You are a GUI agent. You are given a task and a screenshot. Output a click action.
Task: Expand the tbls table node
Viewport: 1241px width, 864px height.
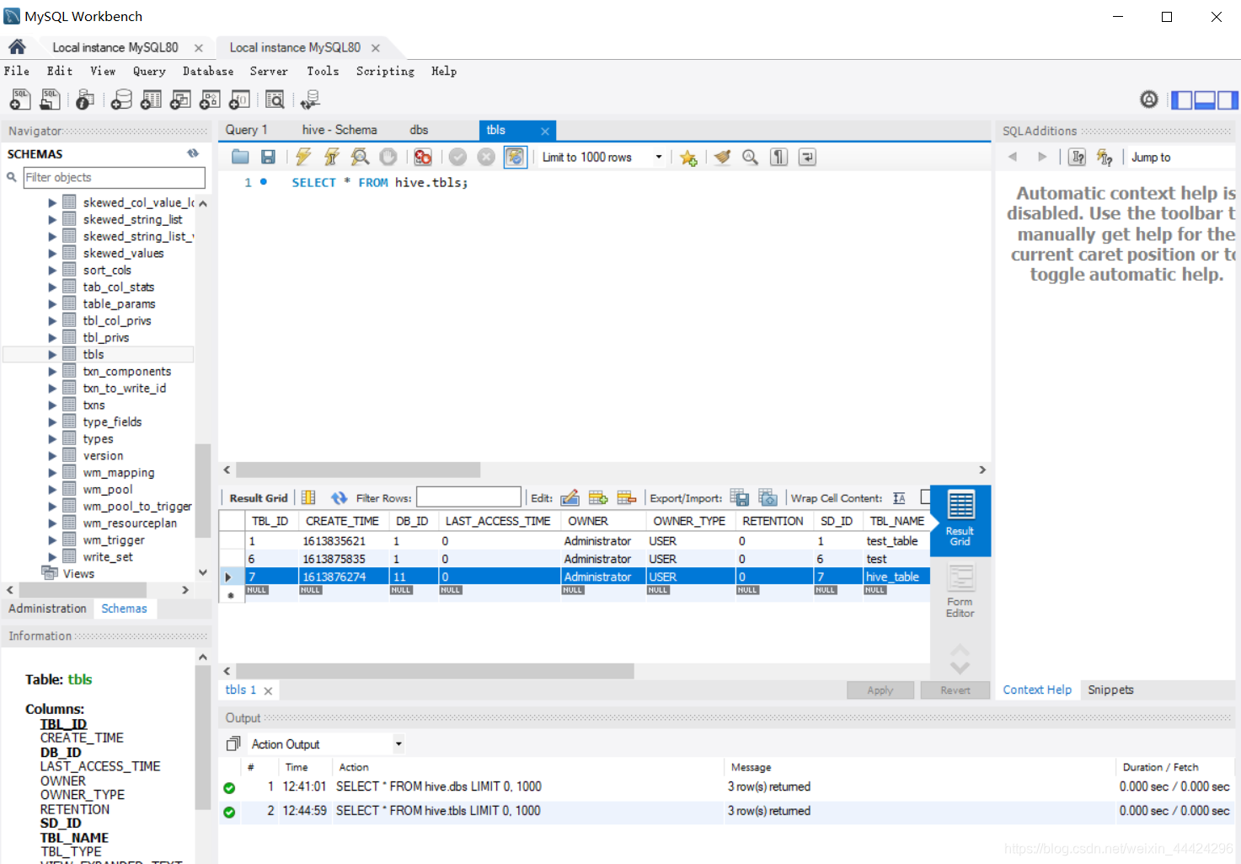[52, 355]
